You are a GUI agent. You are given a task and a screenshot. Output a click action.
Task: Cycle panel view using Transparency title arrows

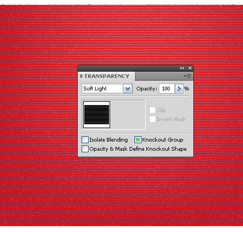coord(81,76)
